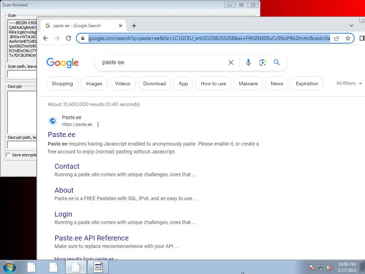Open second blank file taskbar icon
The image size is (365, 274).
click(x=53, y=267)
